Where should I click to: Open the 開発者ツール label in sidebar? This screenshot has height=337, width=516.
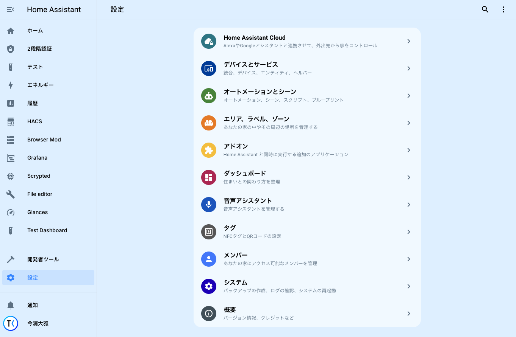[x=43, y=259]
